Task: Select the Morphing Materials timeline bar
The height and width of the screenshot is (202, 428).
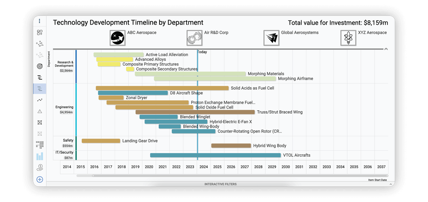Action: 190,74
